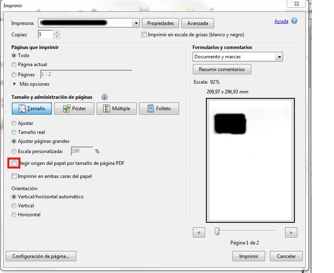Click the blue help question mark icon

(x=294, y=21)
